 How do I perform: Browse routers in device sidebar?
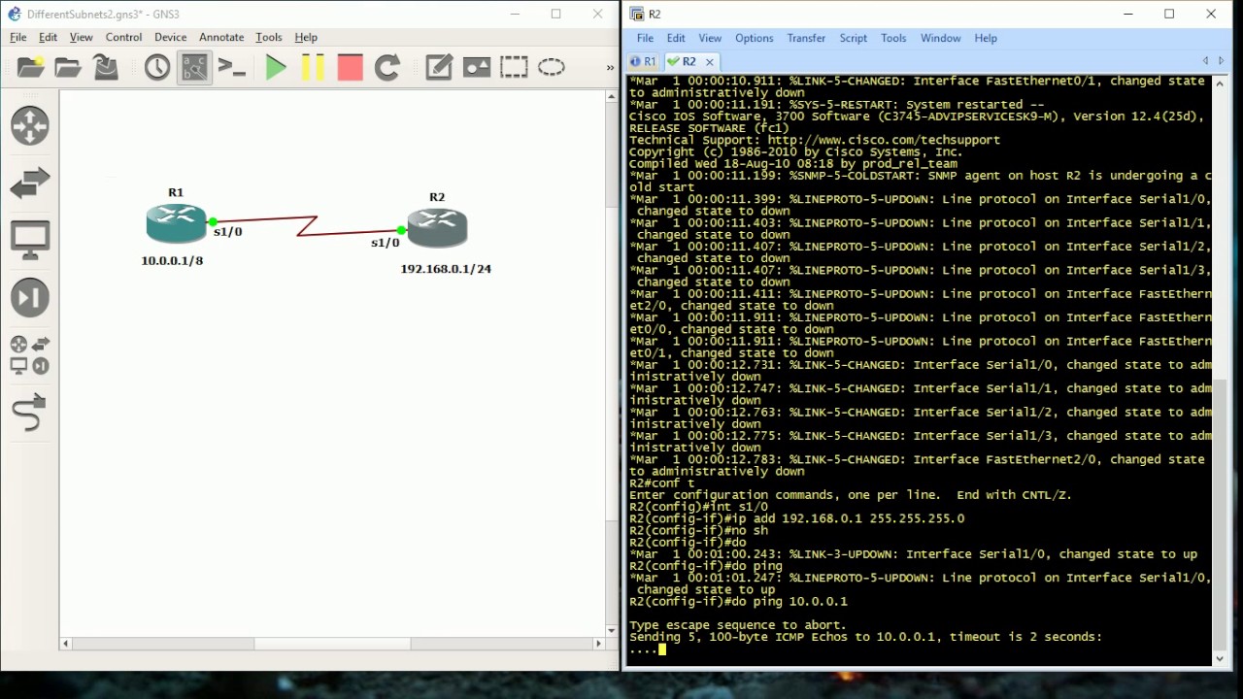click(x=30, y=126)
